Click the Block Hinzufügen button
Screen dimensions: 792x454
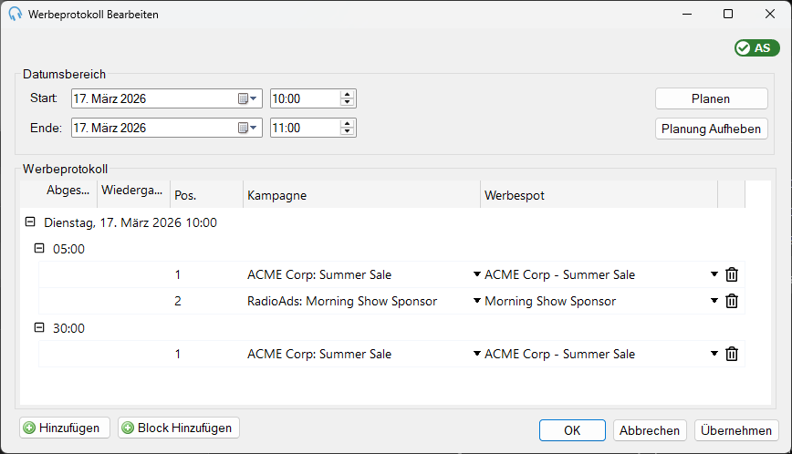(x=179, y=428)
